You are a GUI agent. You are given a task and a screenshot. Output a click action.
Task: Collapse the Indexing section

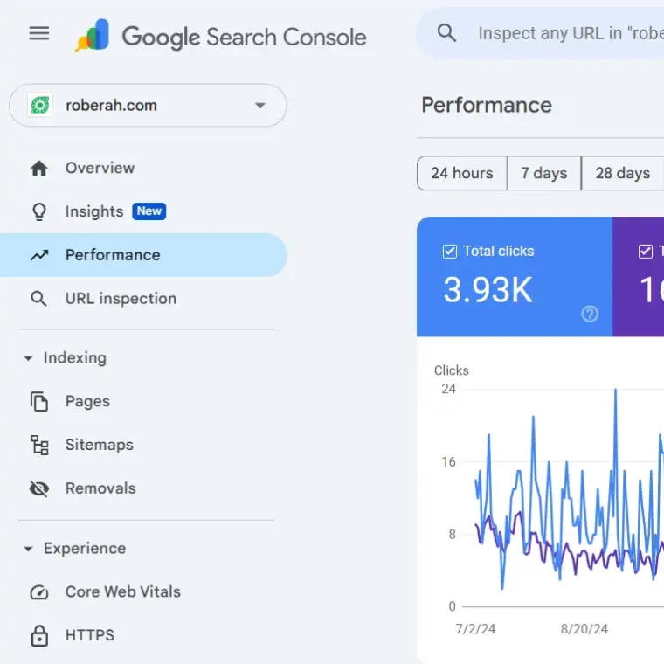[28, 358]
